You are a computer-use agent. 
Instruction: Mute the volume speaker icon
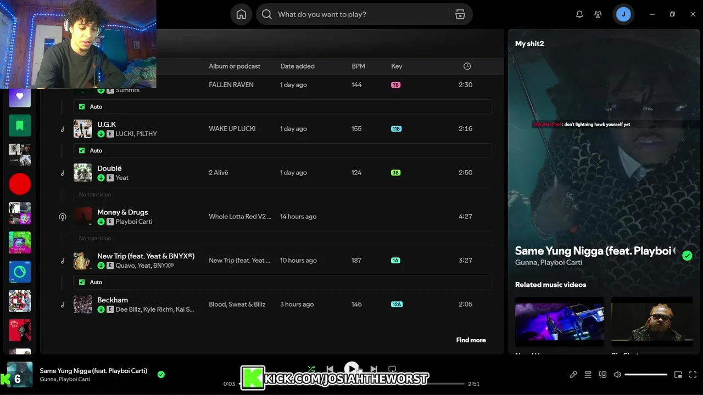coord(617,375)
